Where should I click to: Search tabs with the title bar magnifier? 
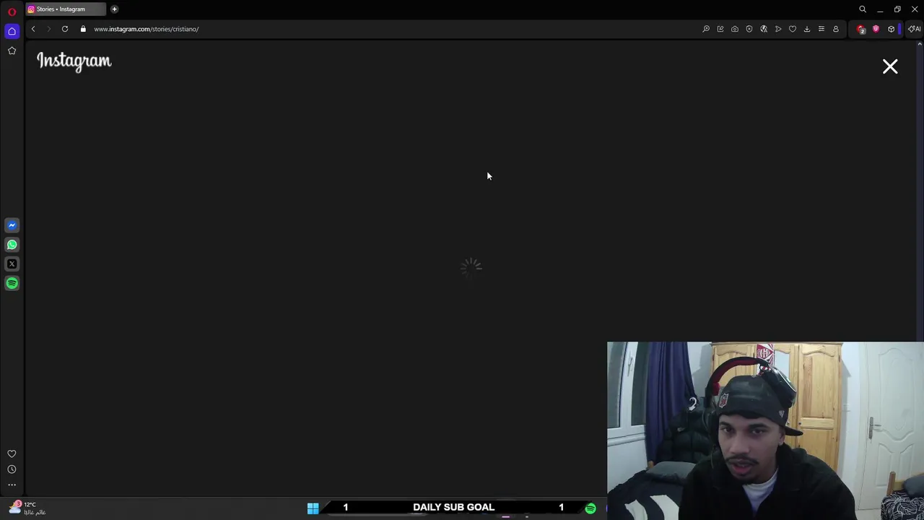863,9
